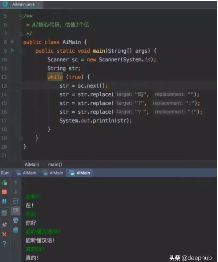Click the Chinese comment text on line 6
Screen dimensions: 218x262
pyautogui.click(x=61, y=25)
